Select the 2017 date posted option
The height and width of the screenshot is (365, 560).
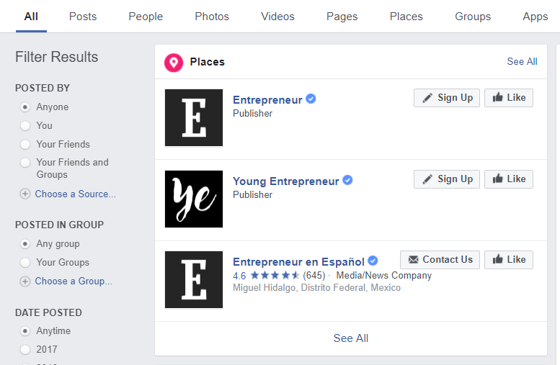pyautogui.click(x=25, y=350)
